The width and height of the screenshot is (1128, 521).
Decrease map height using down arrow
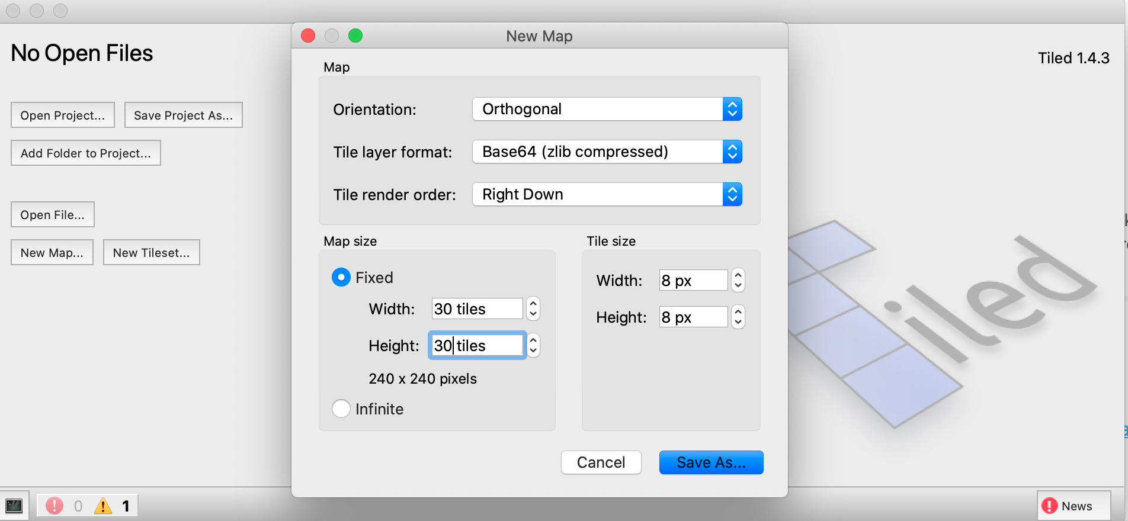533,350
